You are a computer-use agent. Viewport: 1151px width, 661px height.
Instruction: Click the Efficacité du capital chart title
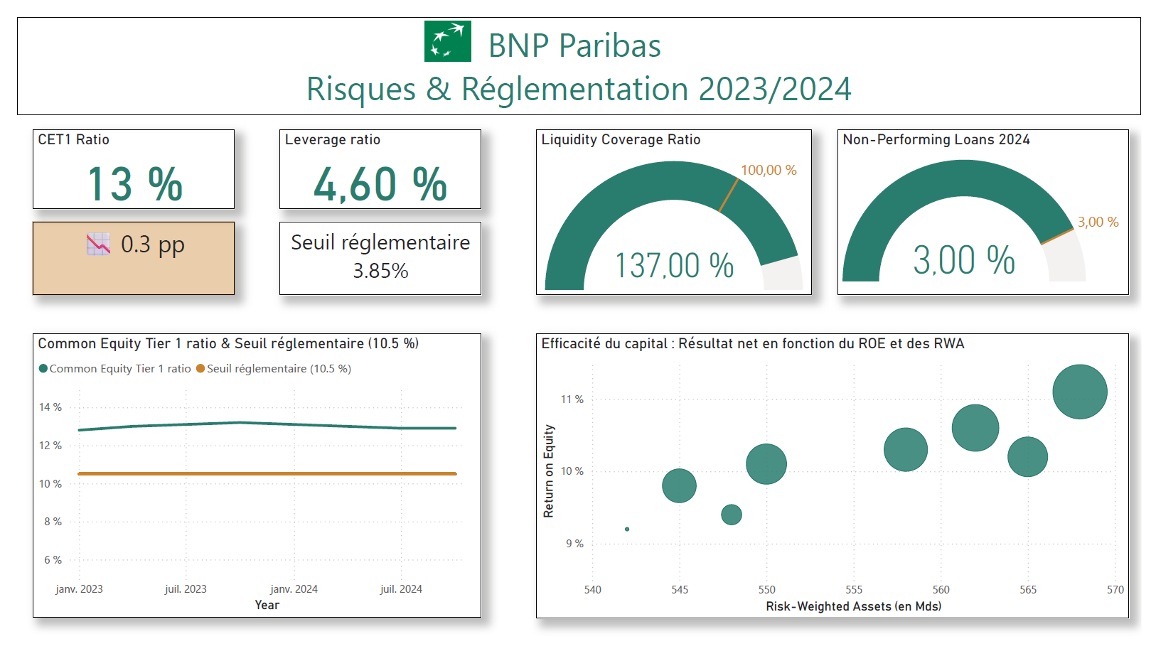coord(752,344)
